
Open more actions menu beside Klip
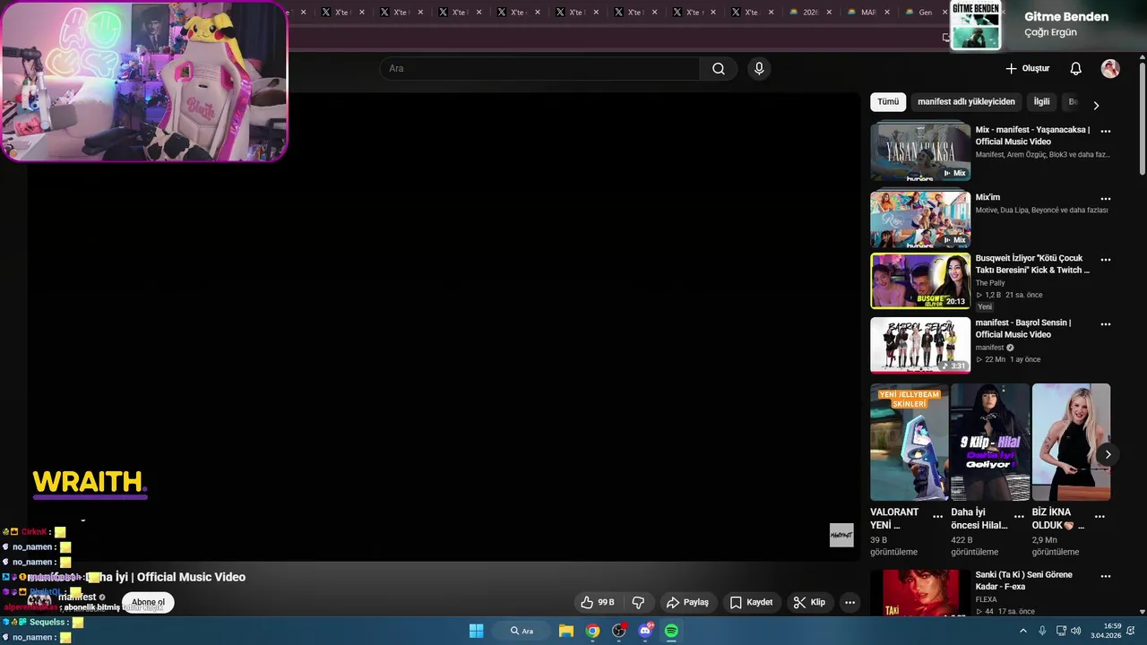pos(850,603)
